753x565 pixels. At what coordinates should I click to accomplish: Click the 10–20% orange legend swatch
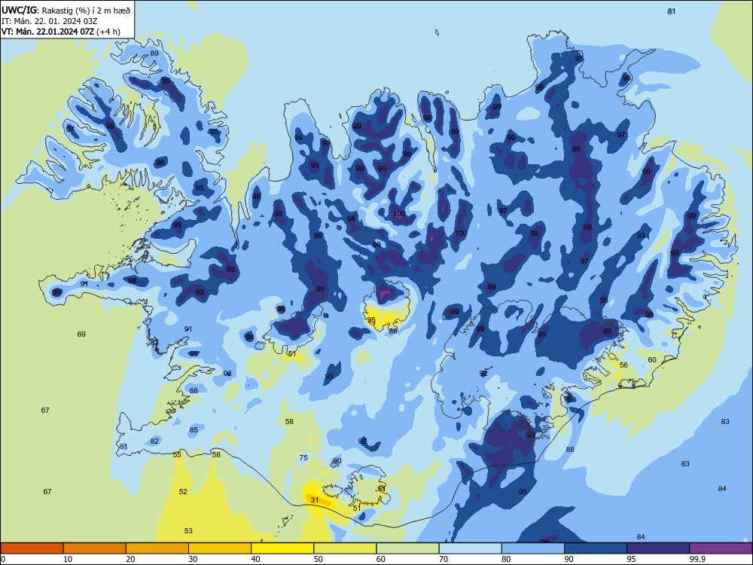pyautogui.click(x=95, y=548)
